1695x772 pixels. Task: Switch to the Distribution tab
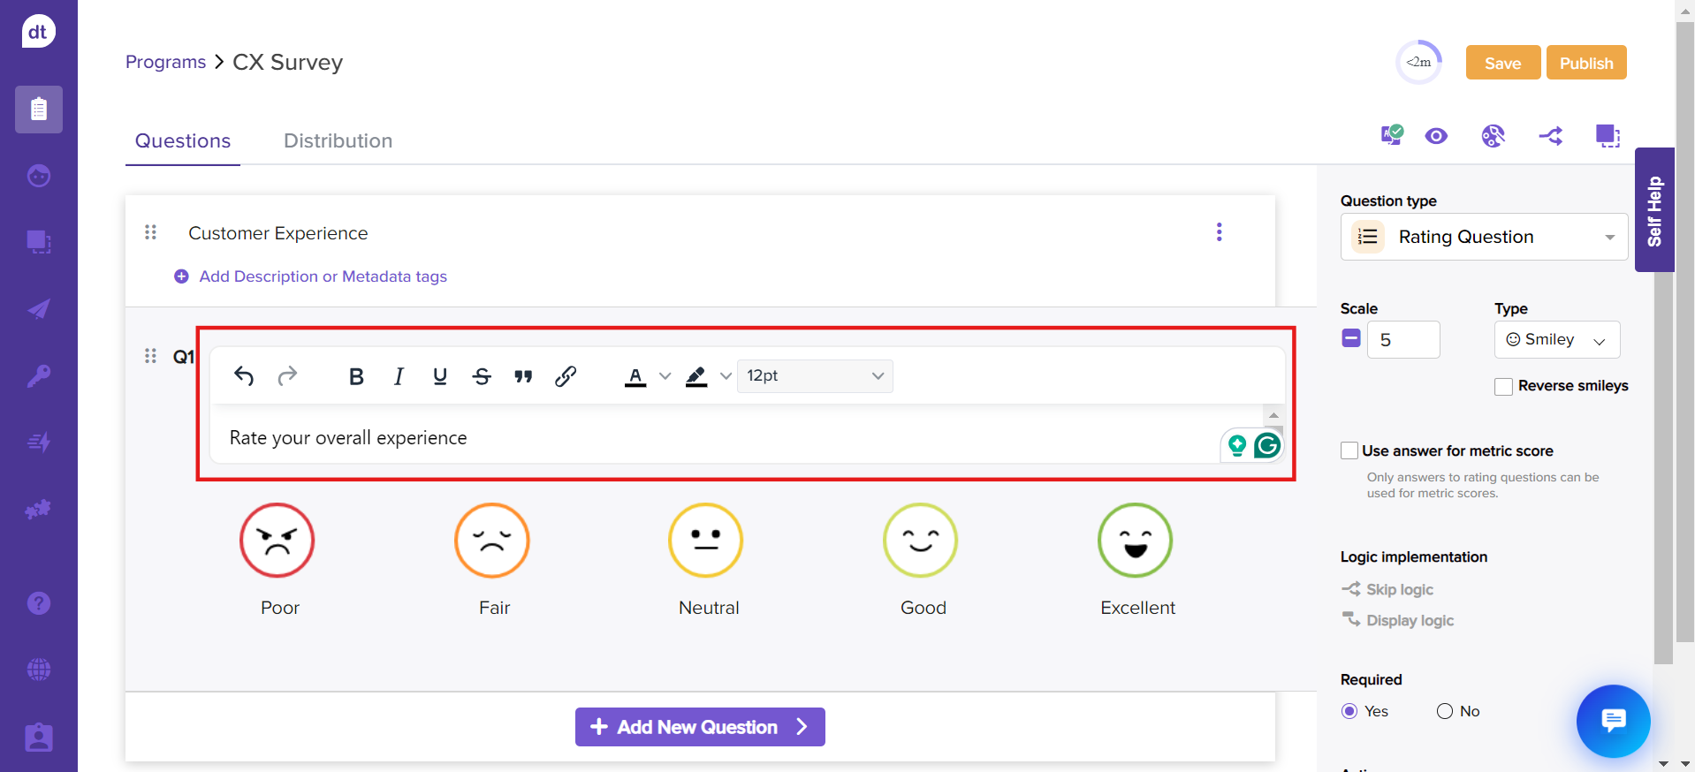(x=338, y=141)
